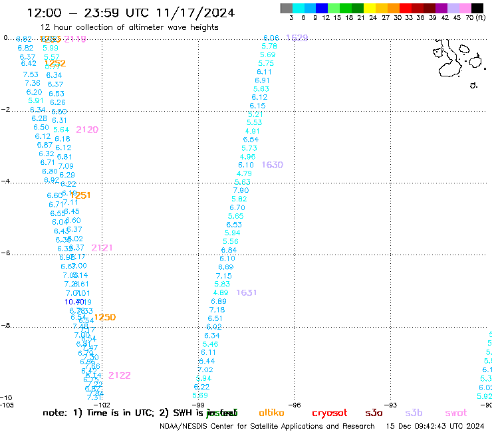Click the 6.06 value at the equator
The image size is (492, 432).
(271, 38)
